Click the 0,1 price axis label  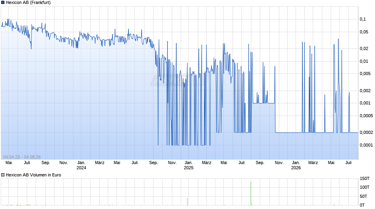coord(363,19)
